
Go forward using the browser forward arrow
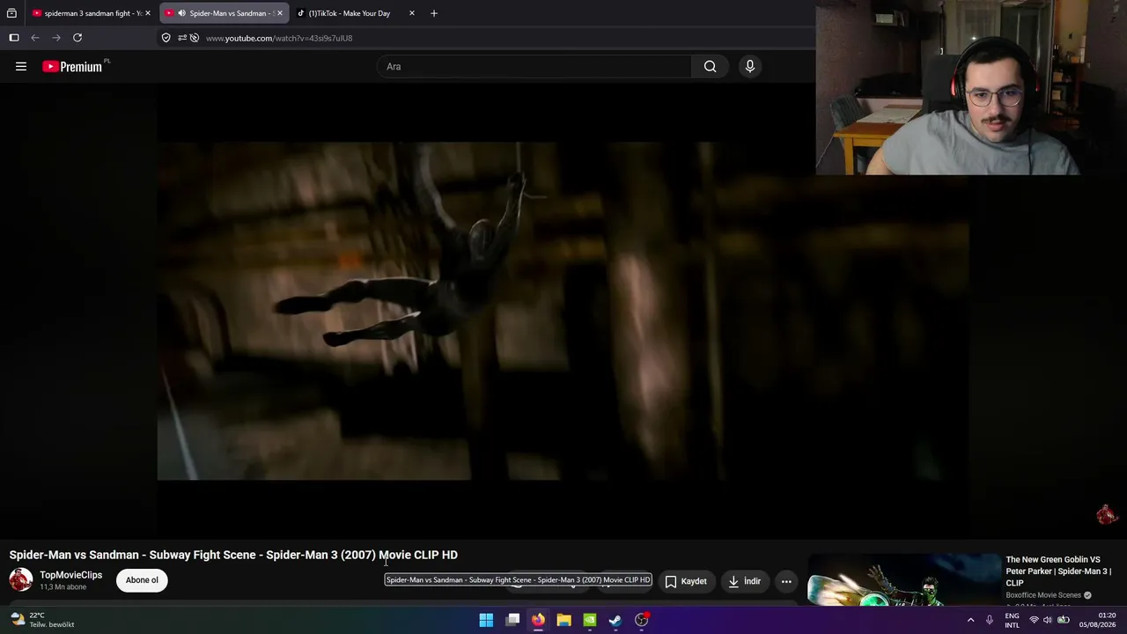pyautogui.click(x=56, y=38)
